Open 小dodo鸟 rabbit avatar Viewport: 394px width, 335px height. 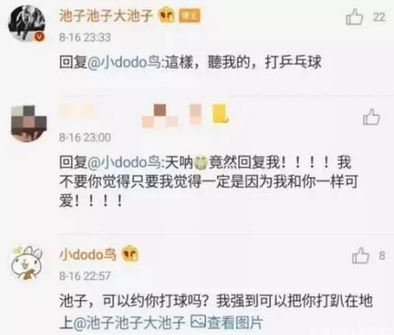[26, 263]
